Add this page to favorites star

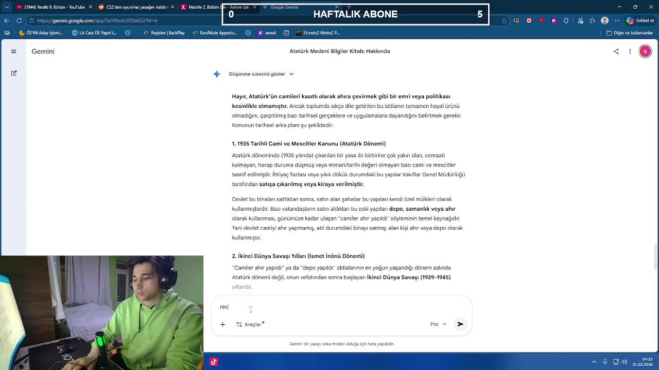pos(504,21)
